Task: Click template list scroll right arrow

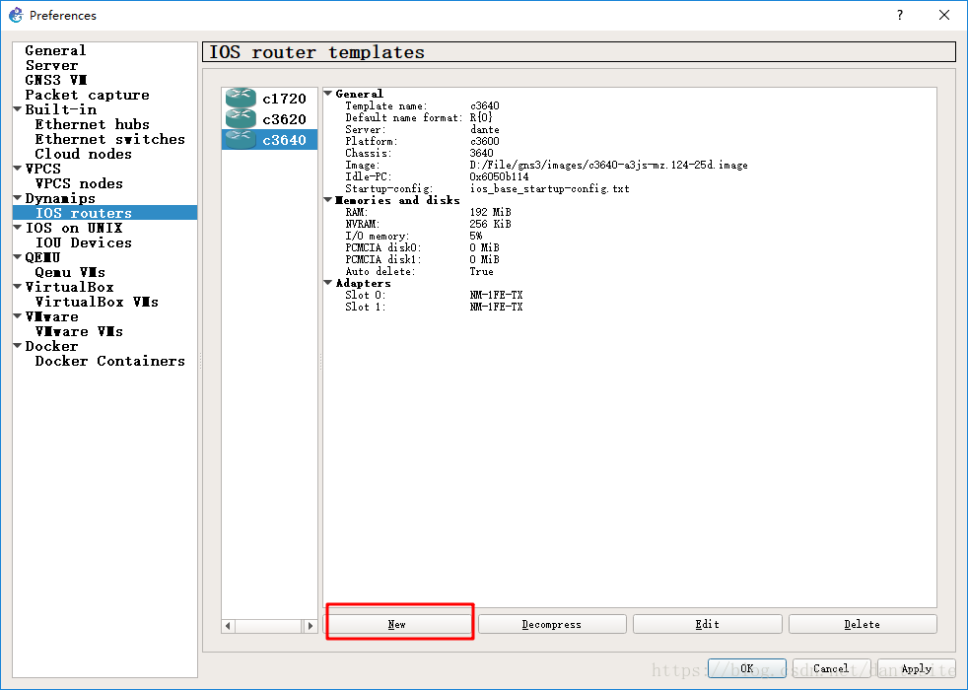Action: (x=310, y=626)
